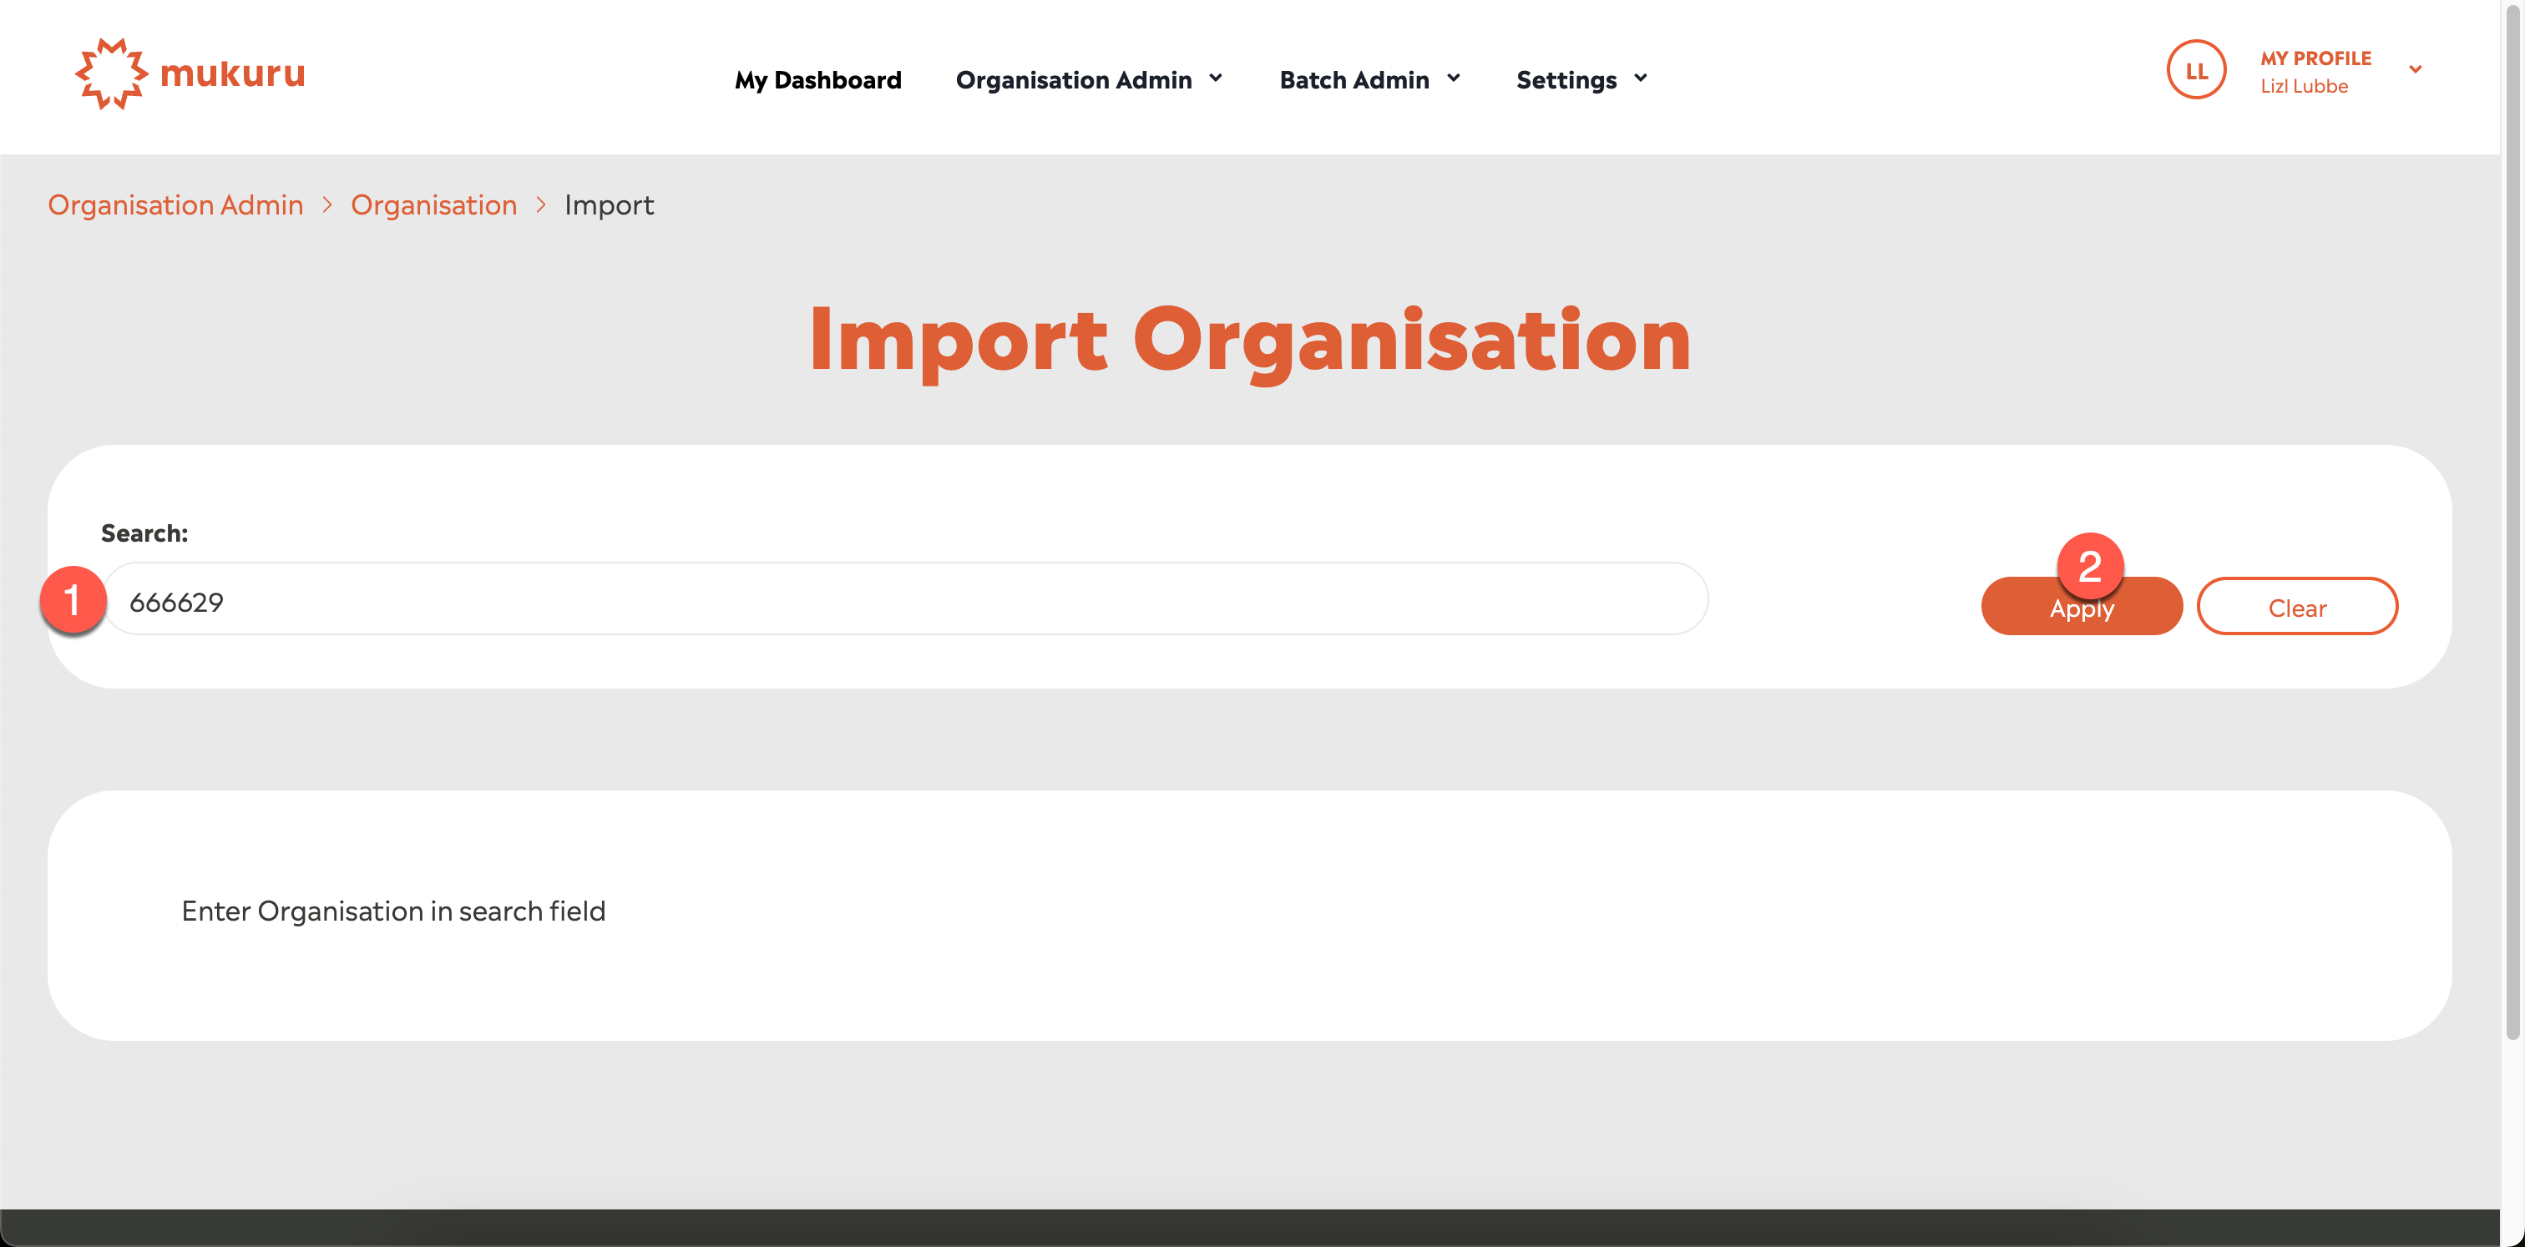The image size is (2525, 1247).
Task: Go to My Dashboard
Action: [x=817, y=79]
